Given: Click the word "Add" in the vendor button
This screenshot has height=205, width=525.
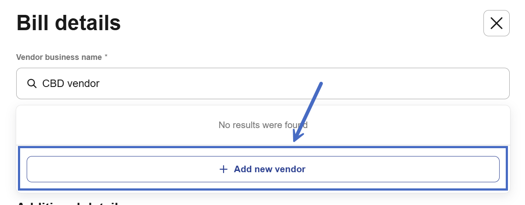Looking at the screenshot, I should tap(242, 169).
